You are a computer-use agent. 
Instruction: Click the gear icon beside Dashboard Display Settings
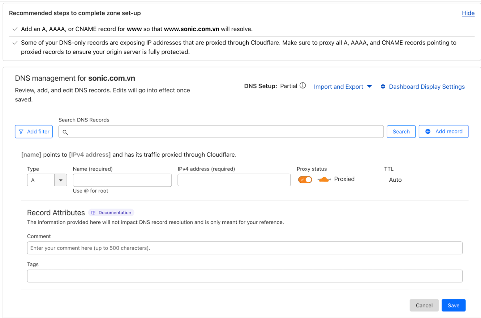pyautogui.click(x=383, y=87)
